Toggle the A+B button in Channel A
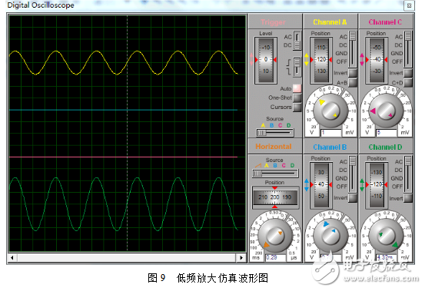 coord(353,83)
